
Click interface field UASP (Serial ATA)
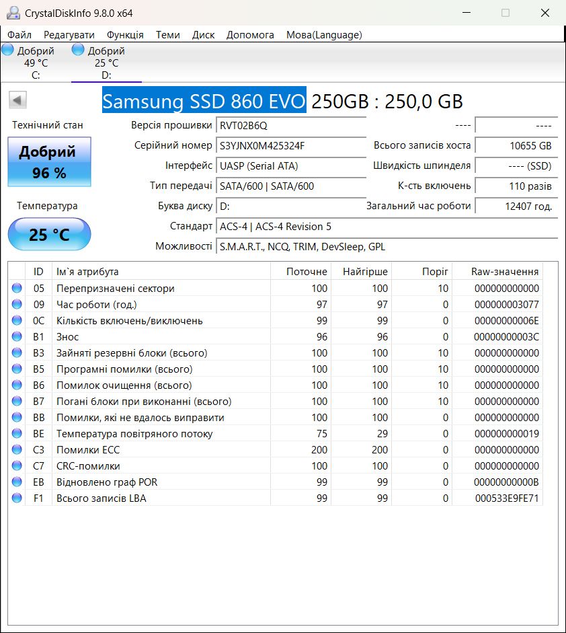click(291, 165)
